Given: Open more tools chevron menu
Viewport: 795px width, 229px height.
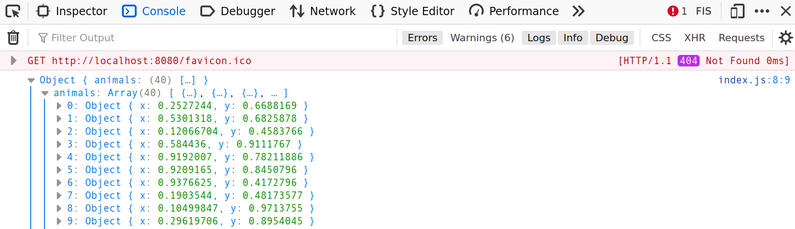Looking at the screenshot, I should click(579, 11).
